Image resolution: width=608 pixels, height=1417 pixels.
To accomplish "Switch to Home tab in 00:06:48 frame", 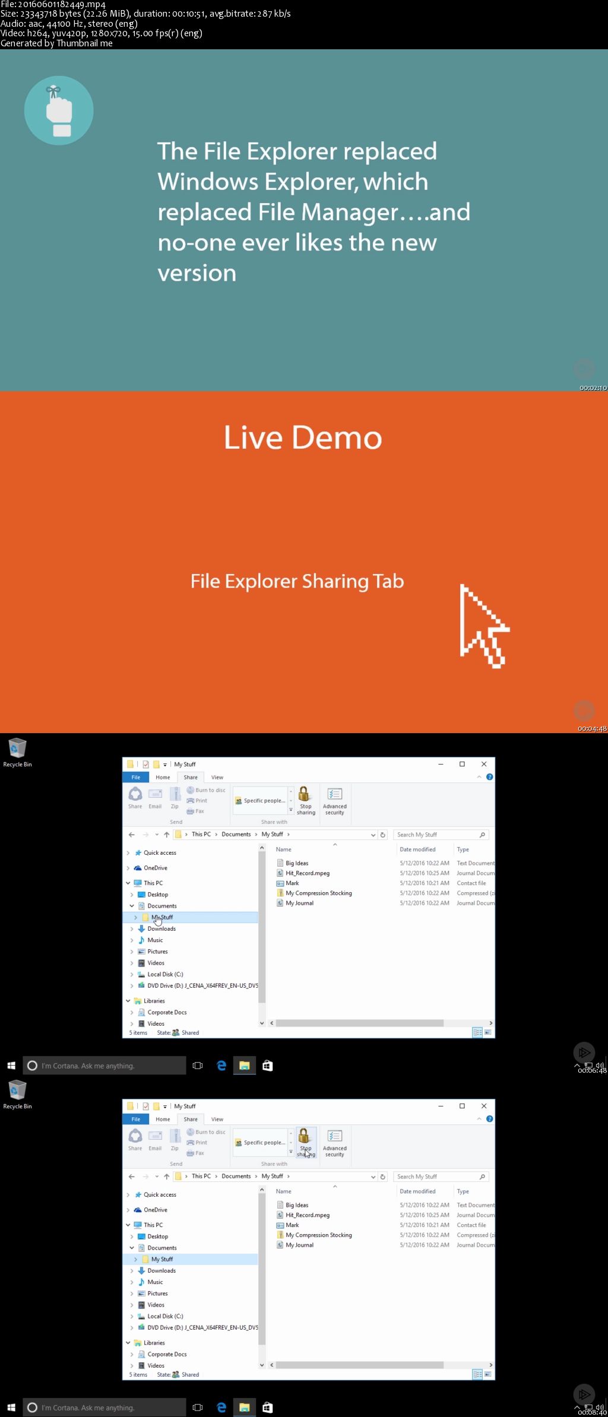I will pyautogui.click(x=163, y=777).
